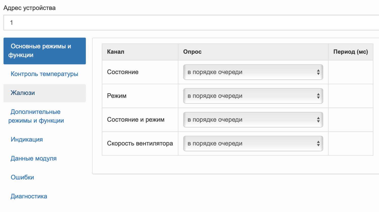Select the Жалюзи tab

pos(45,93)
